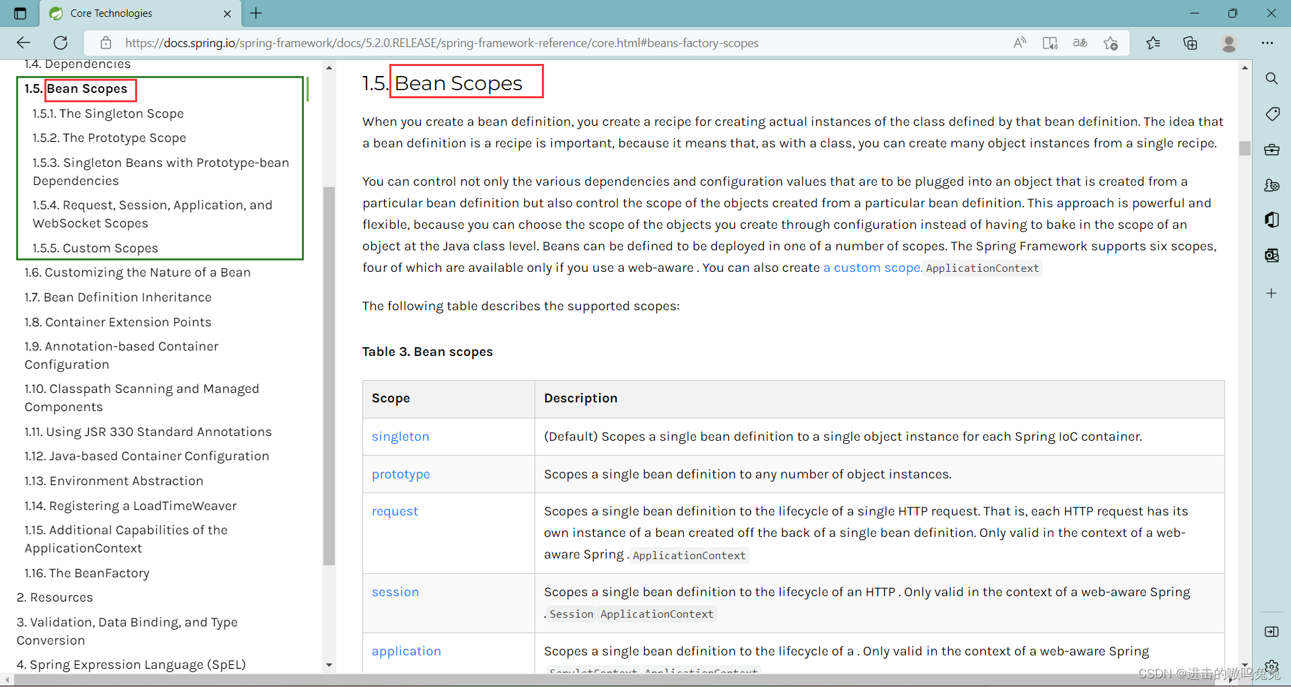Open 1.6 Customizing the Nature of a Bean
The image size is (1291, 687).
(x=138, y=273)
